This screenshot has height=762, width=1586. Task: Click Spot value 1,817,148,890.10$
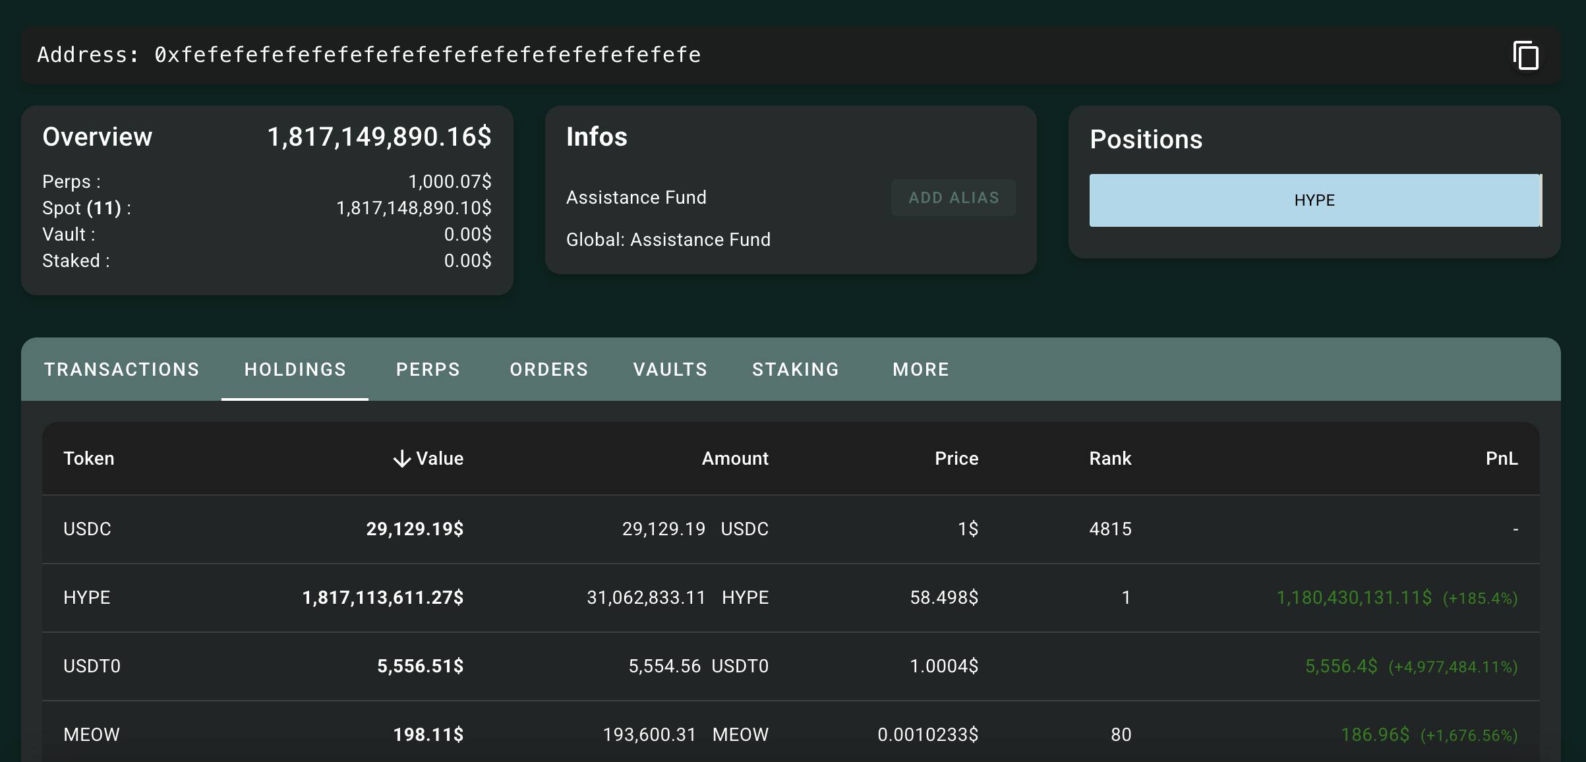coord(414,208)
